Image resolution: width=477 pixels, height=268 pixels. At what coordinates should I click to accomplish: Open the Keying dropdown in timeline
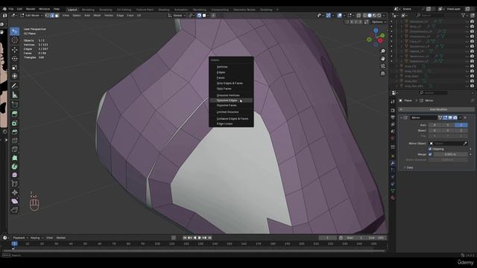click(x=37, y=237)
